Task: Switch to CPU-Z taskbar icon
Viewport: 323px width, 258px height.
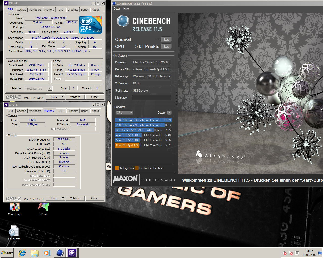Action: click(72, 253)
